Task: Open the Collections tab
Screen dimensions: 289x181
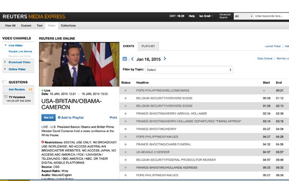Action: click(x=68, y=26)
